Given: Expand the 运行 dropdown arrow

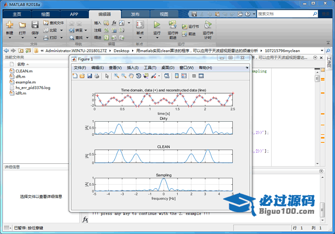Looking at the screenshot, I should (157, 38).
